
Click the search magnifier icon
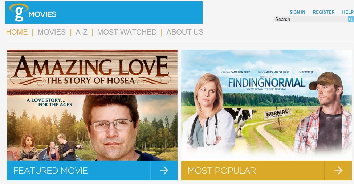pos(350,19)
